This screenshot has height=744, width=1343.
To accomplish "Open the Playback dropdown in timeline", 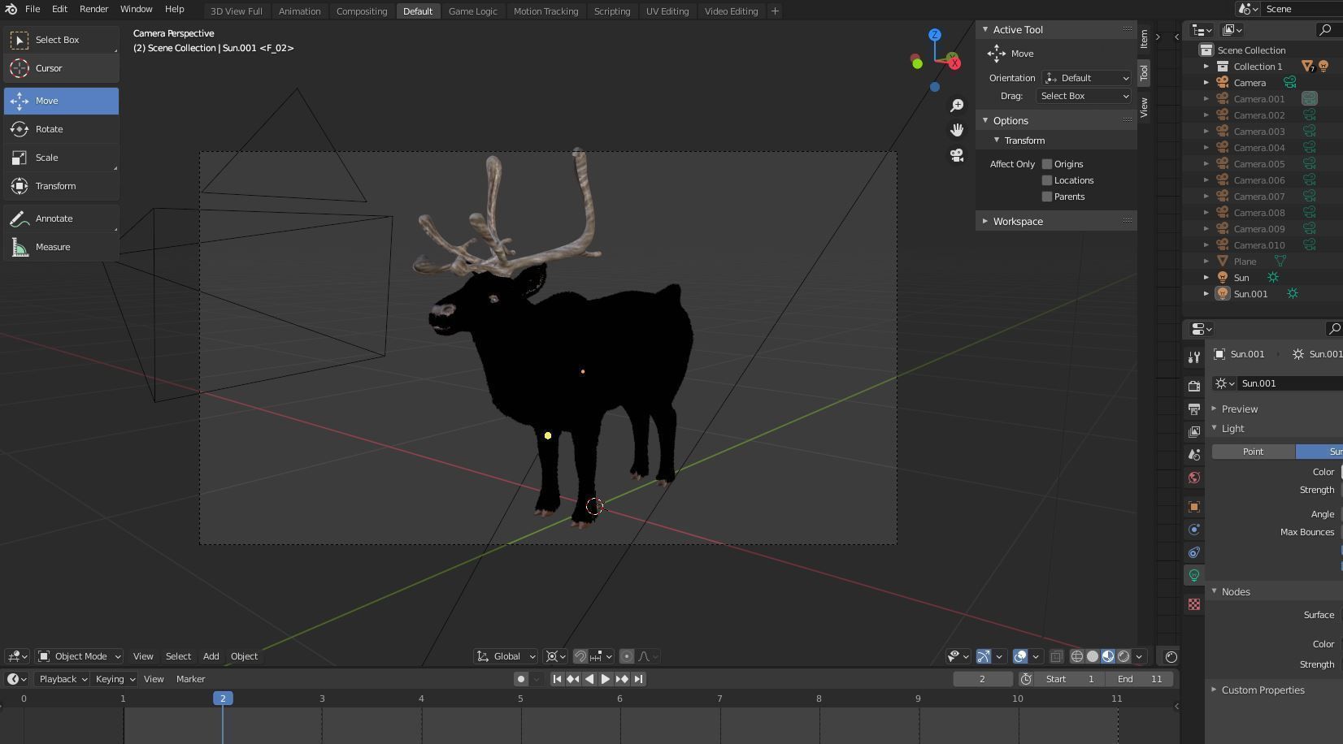I will click(x=62, y=679).
